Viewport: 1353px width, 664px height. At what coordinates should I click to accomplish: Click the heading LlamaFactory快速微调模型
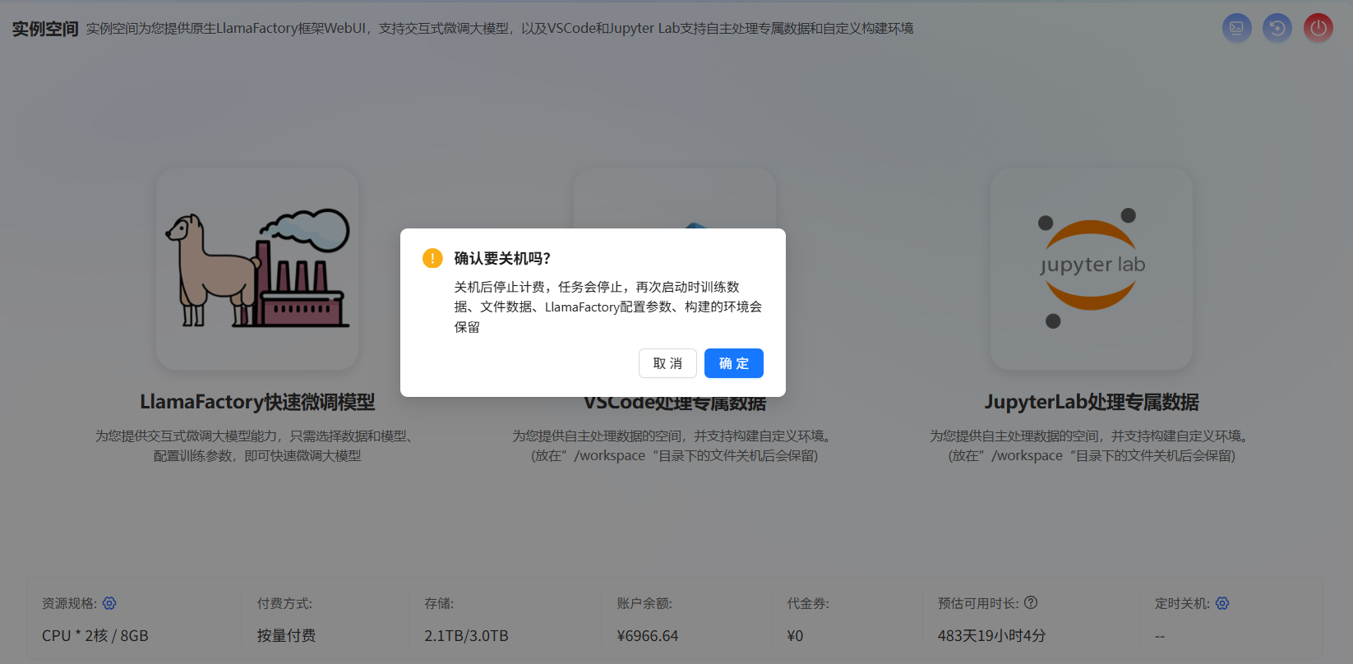(x=257, y=402)
